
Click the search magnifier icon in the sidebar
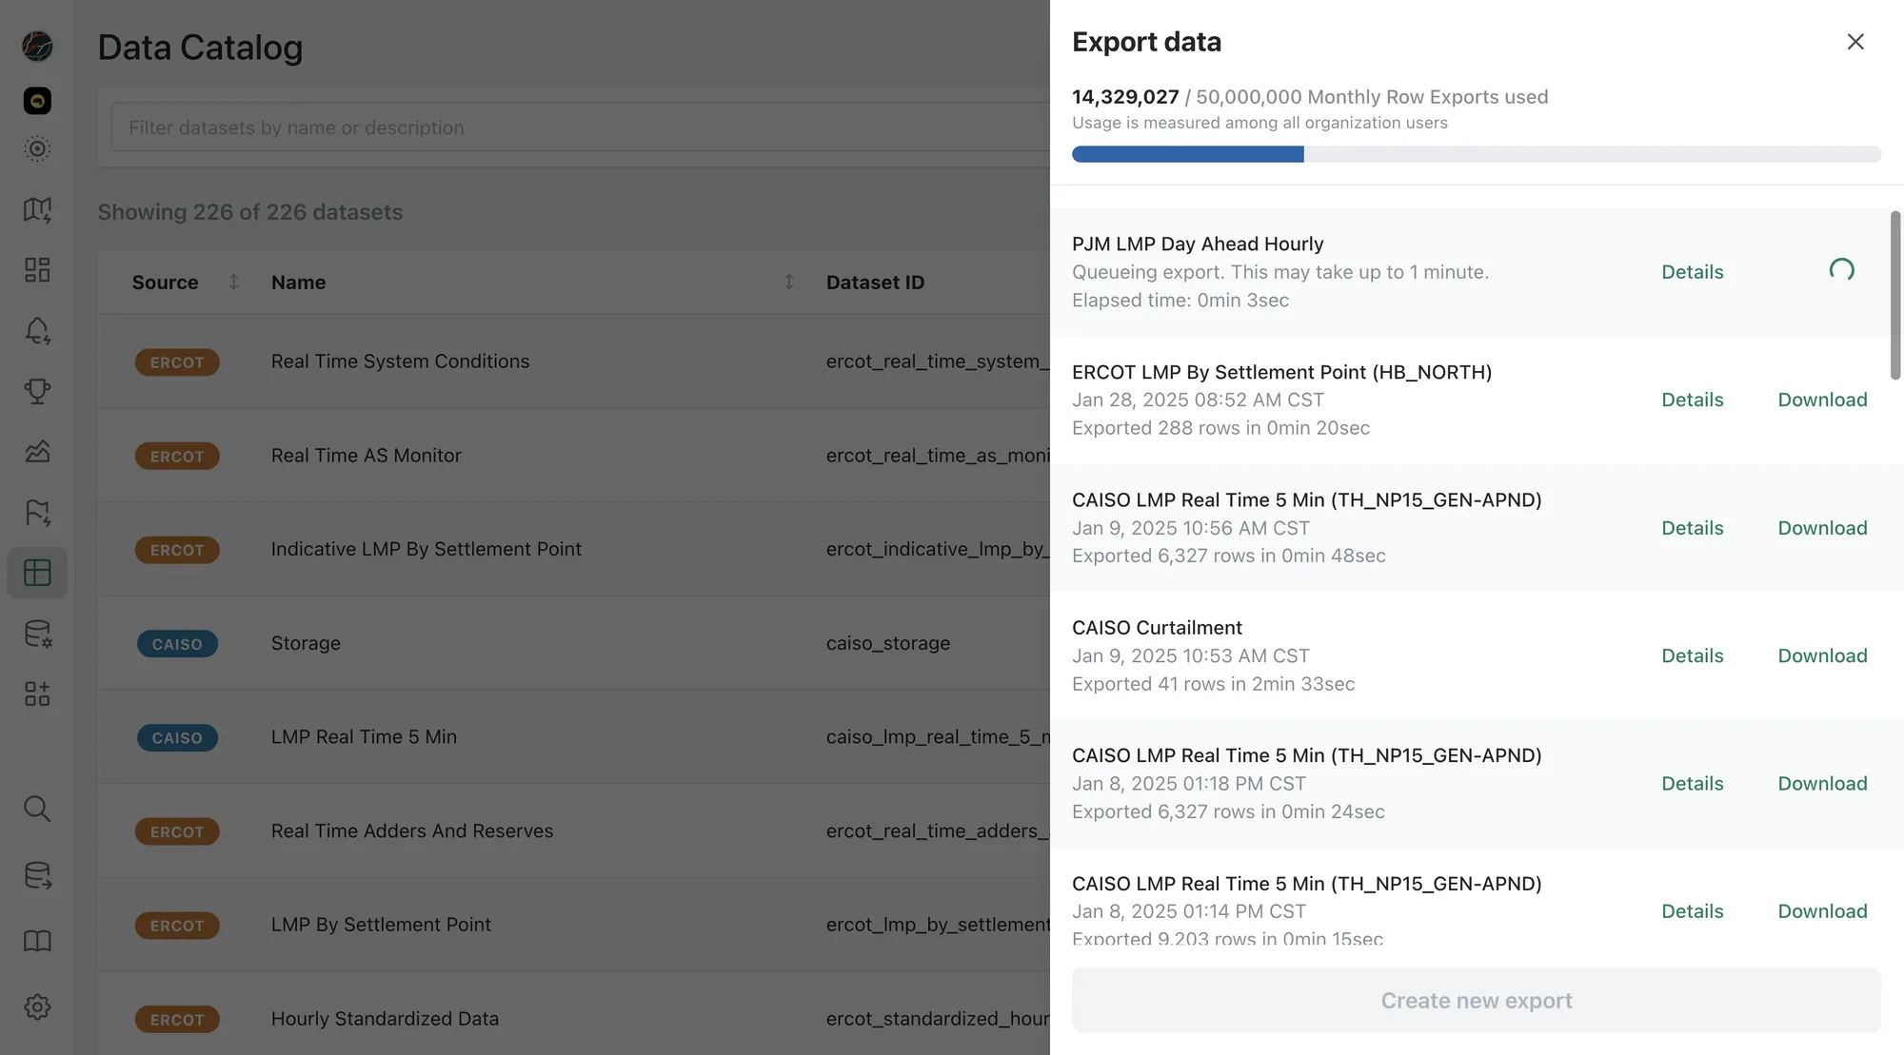[37, 809]
